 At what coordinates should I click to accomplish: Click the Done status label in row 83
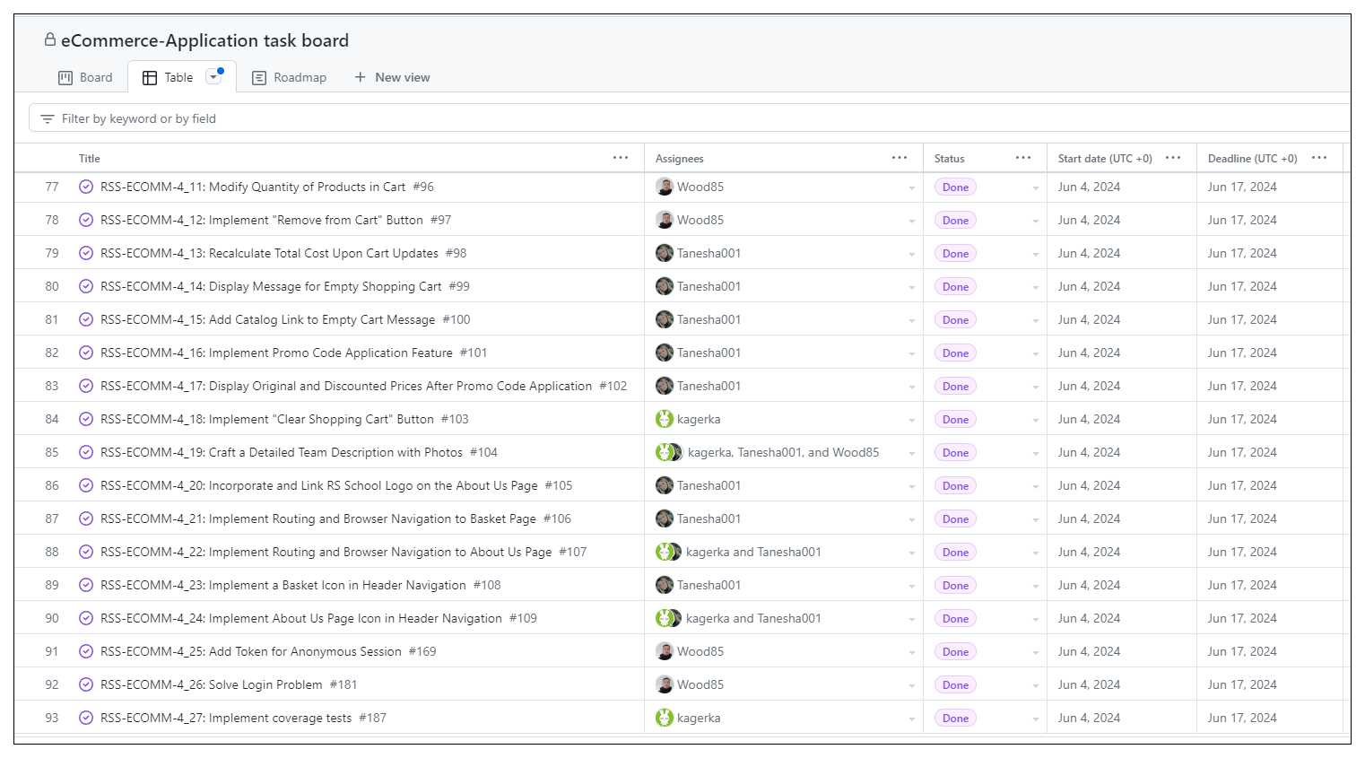pos(955,386)
